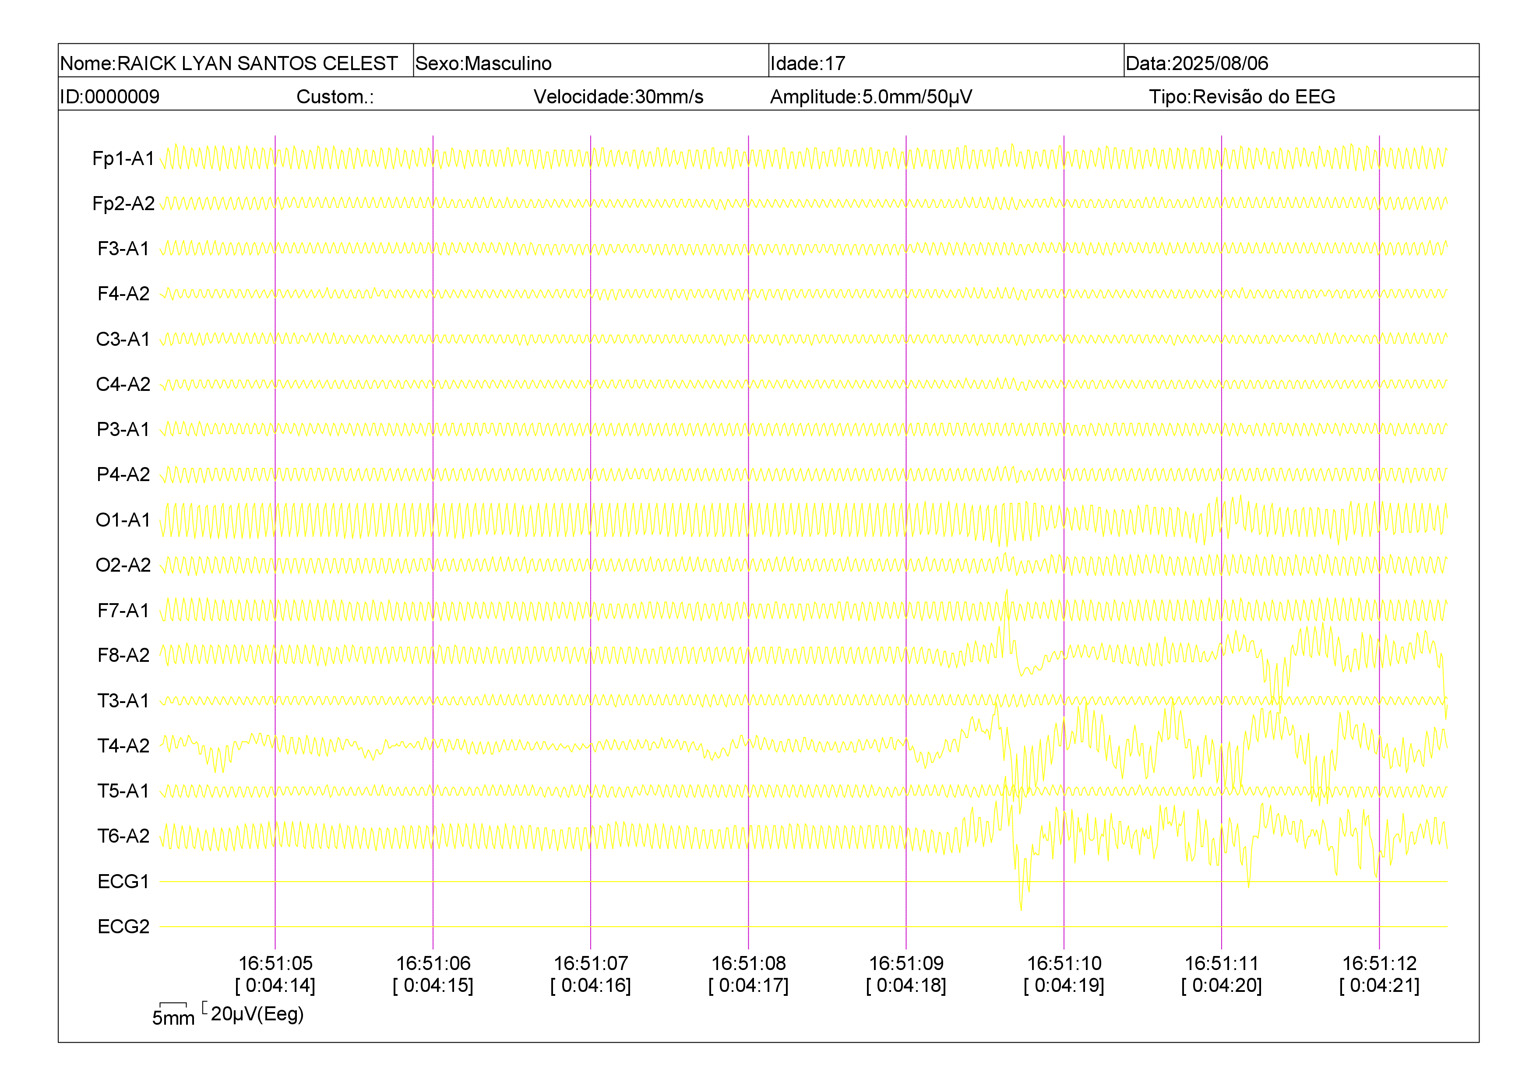Click the Tipo:Revisão do EEG text

click(x=1242, y=96)
